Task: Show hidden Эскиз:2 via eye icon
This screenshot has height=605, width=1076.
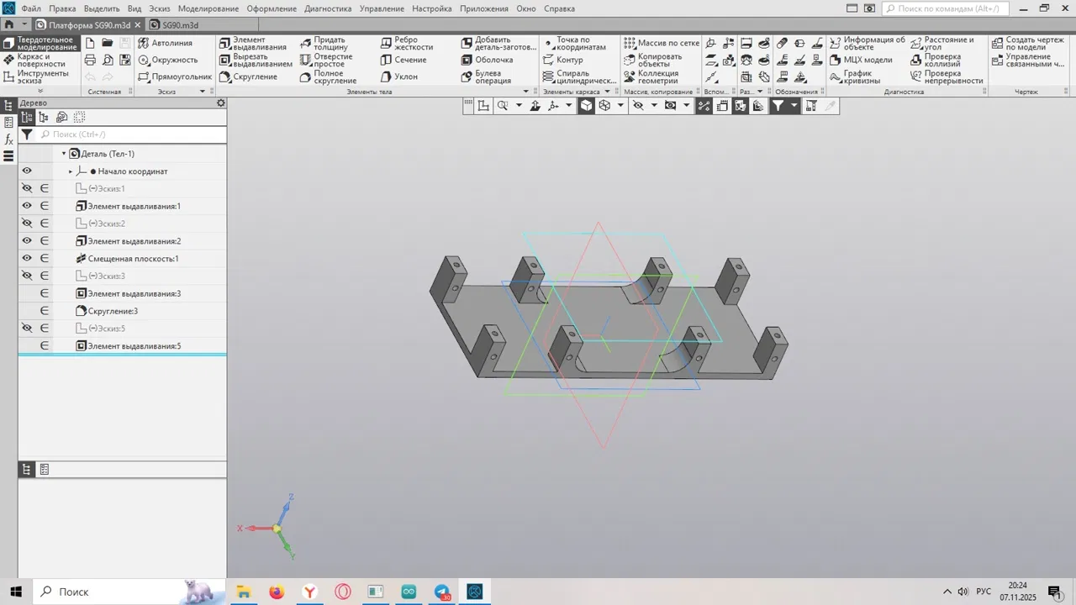Action: 27,224
